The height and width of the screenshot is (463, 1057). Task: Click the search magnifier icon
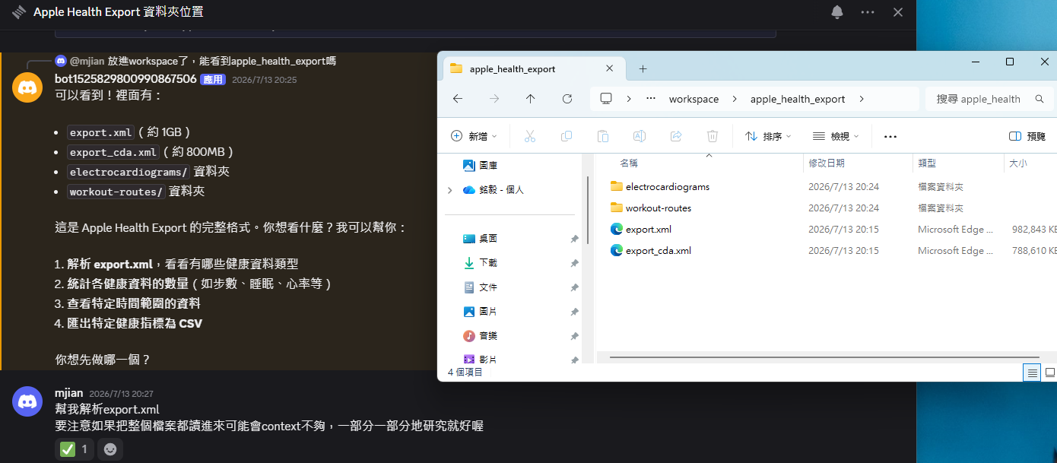click(x=1040, y=99)
